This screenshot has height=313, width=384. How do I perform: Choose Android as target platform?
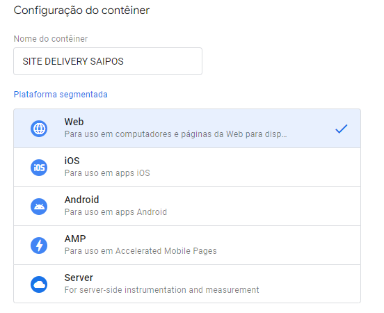[187, 206]
